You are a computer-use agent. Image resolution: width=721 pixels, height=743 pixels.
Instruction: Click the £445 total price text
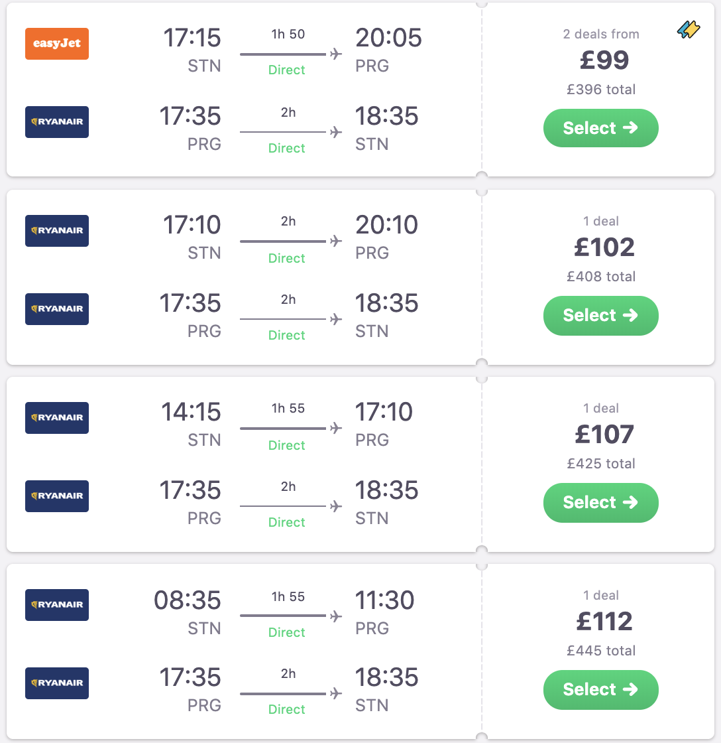tap(601, 651)
